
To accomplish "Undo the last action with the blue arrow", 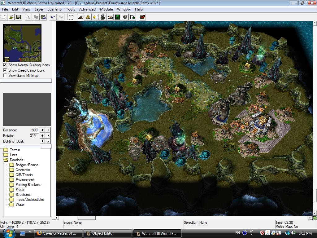I will pyautogui.click(x=53, y=17).
